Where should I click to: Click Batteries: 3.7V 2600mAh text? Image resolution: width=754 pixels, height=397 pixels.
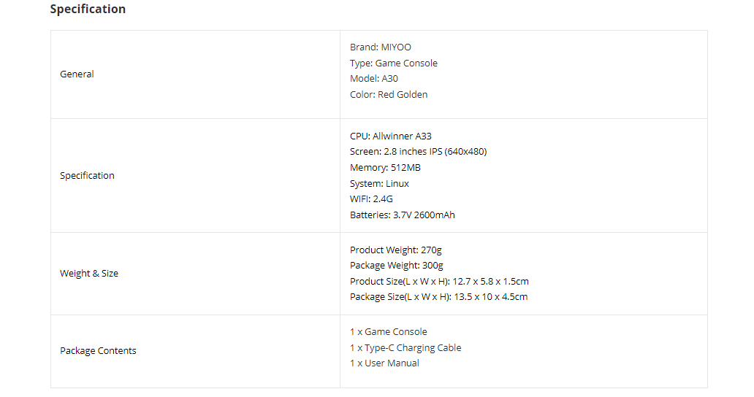point(402,215)
